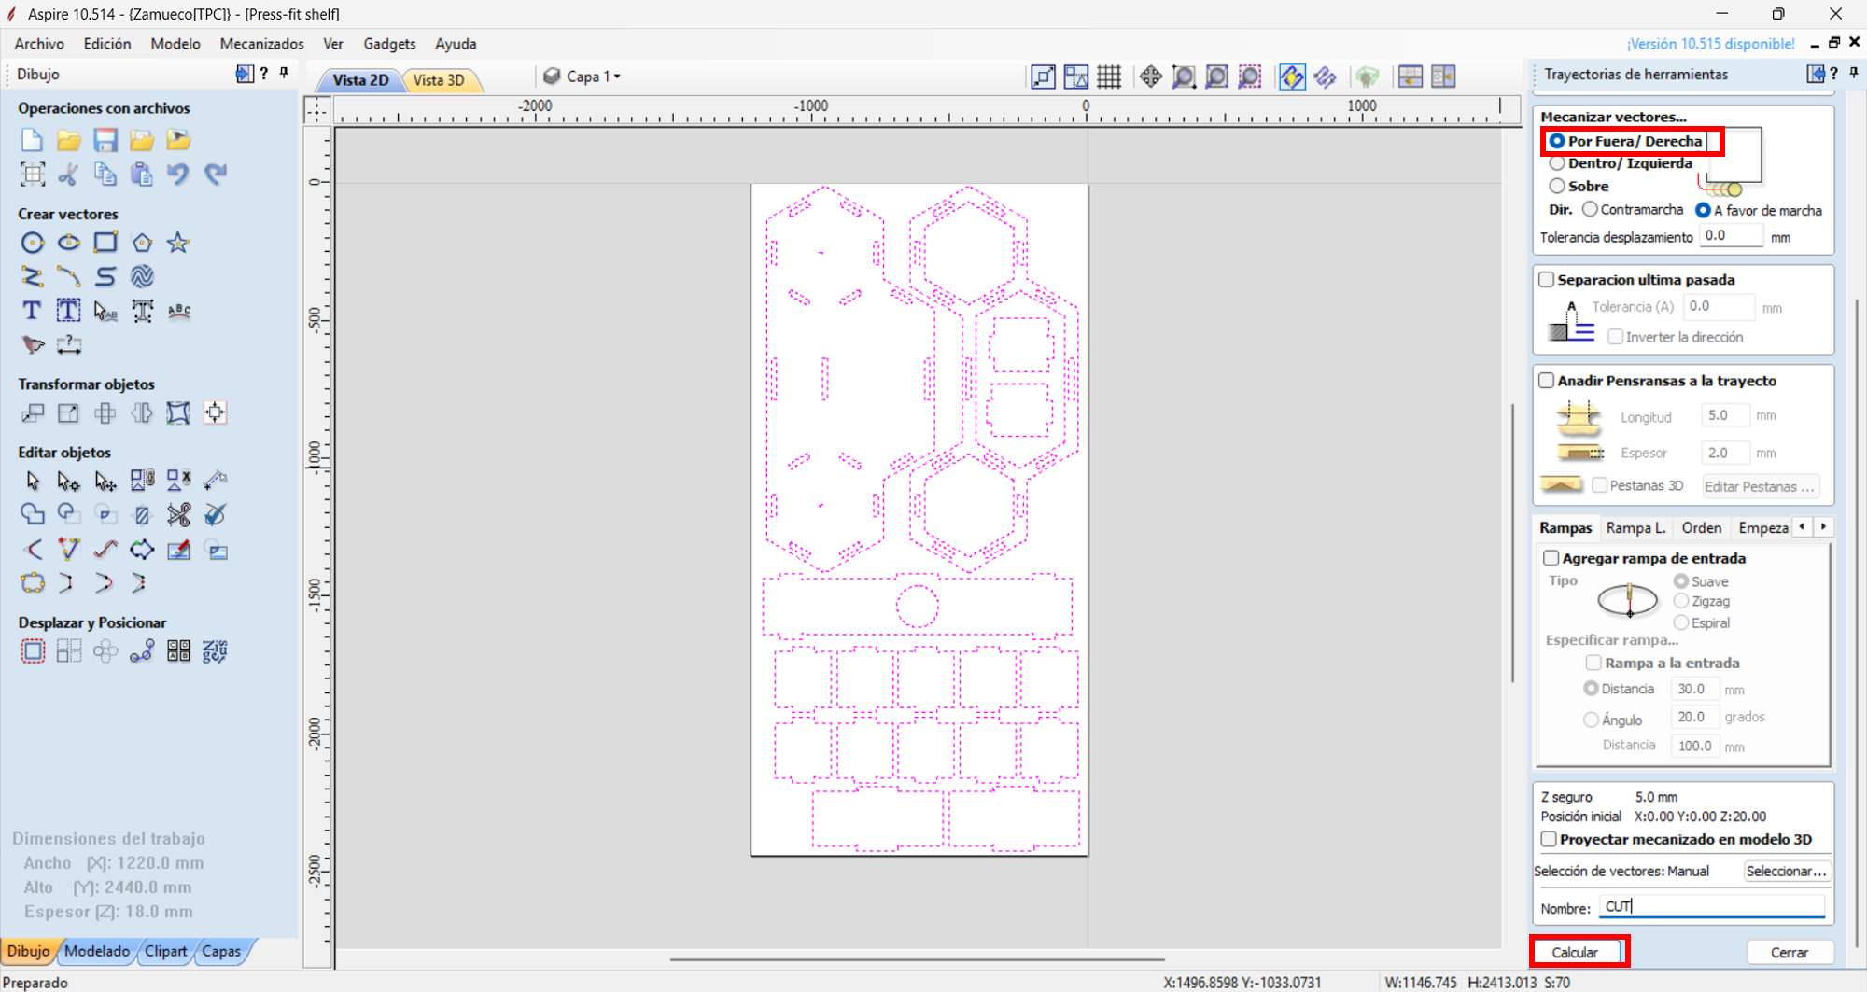Enable Anadir Pensransas a la trayecto
Viewport: 1867px width, 992px height.
1547,381
